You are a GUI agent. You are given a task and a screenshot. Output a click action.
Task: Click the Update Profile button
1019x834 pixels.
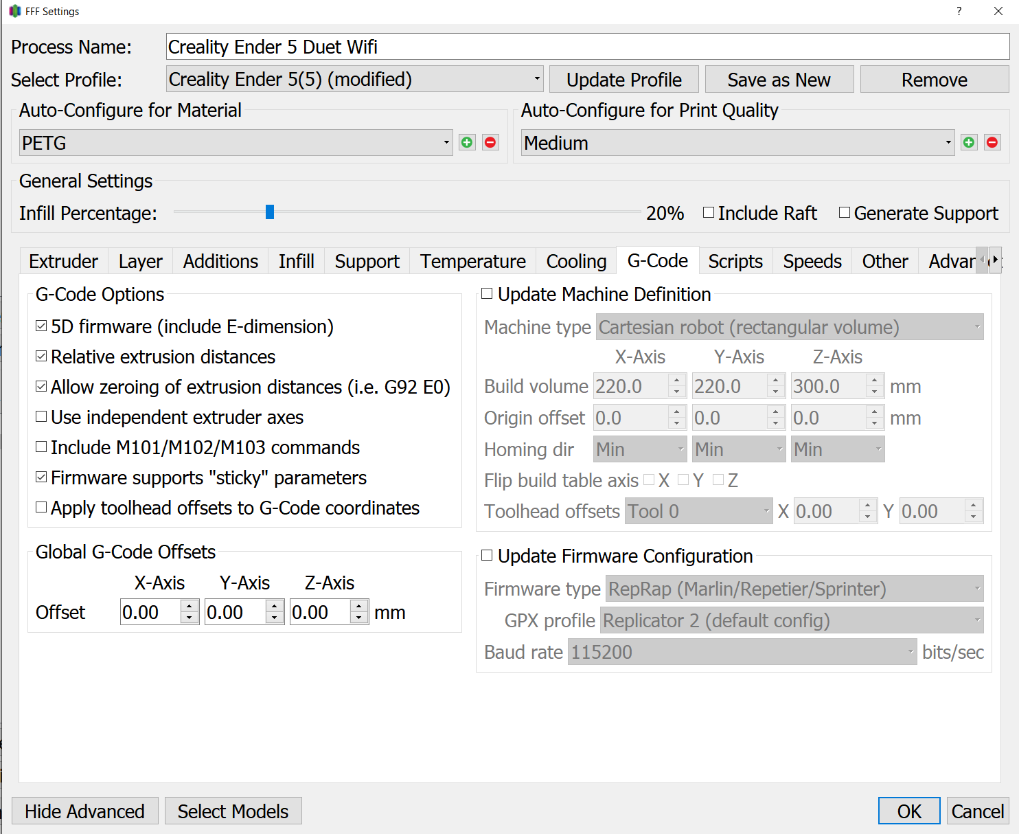click(x=624, y=80)
